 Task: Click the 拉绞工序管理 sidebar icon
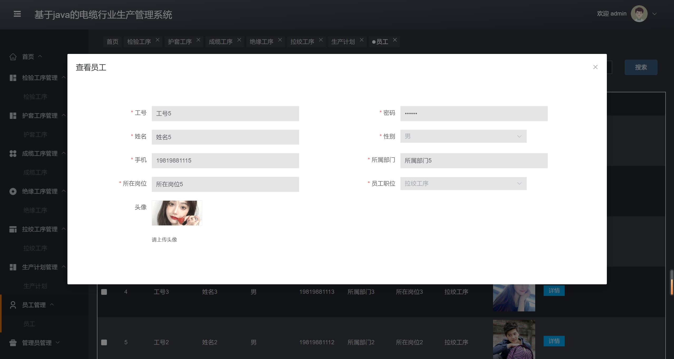[x=13, y=229]
